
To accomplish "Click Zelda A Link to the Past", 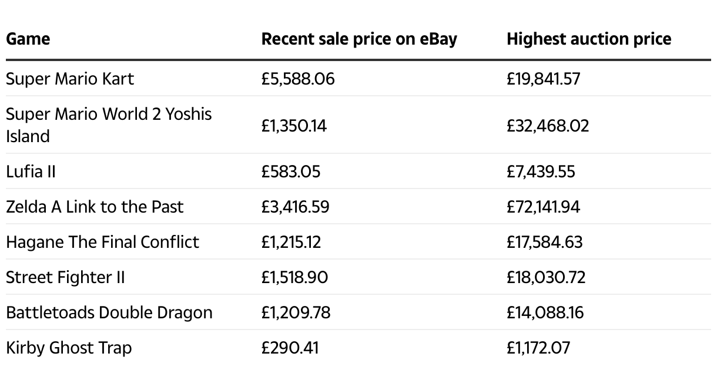I will [x=95, y=207].
